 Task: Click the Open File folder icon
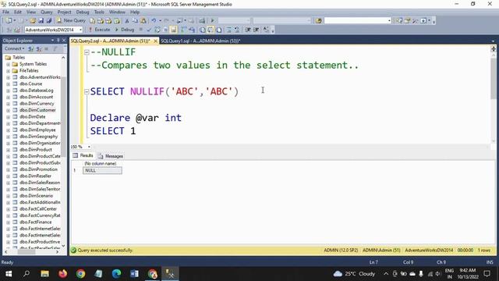pyautogui.click(x=33, y=21)
